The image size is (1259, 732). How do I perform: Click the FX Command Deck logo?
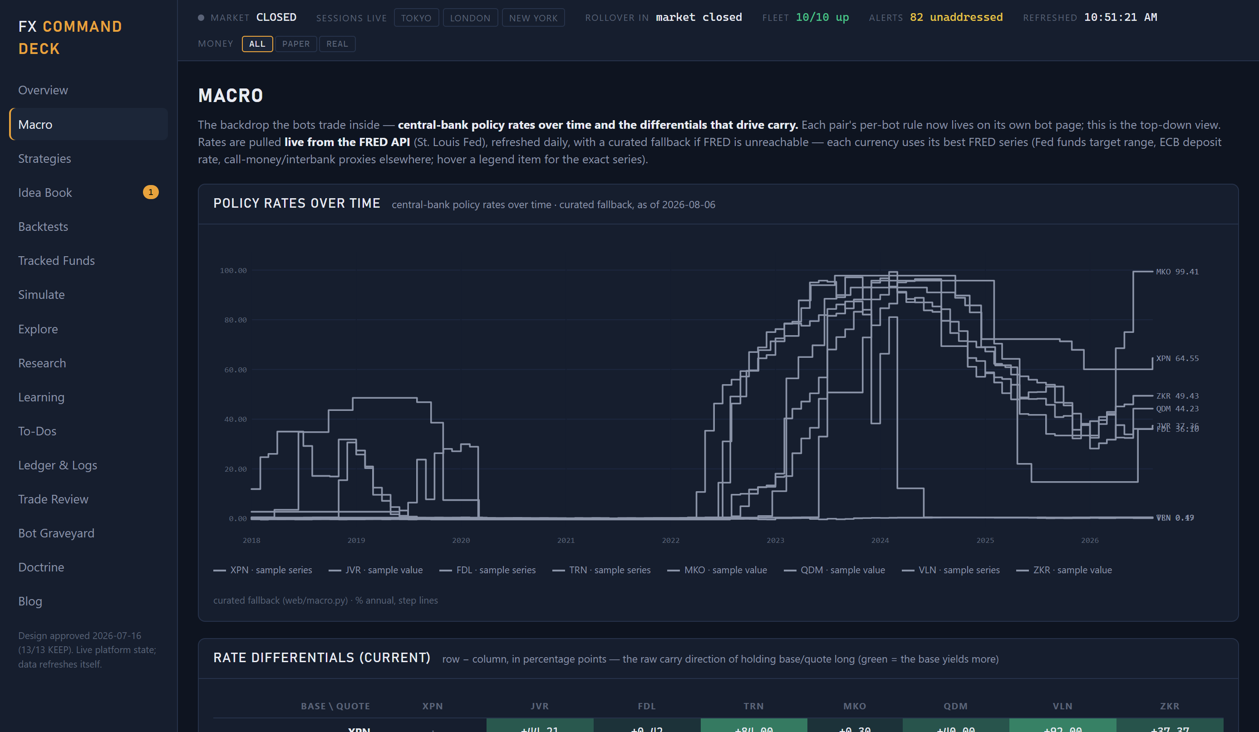(70, 38)
